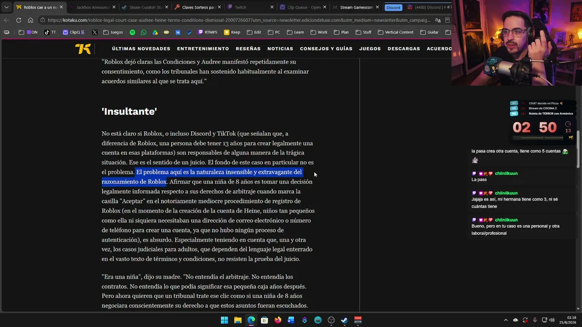Click username chiinikuun above 'La pass'
Viewport: 582px width, 327px height.
pos(506,173)
